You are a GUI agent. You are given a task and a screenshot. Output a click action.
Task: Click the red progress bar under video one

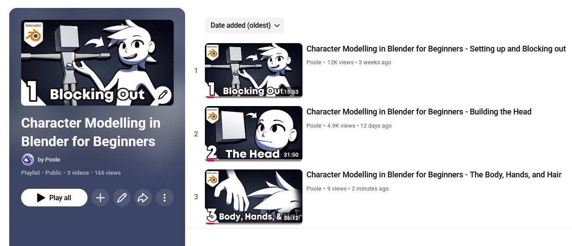point(209,97)
